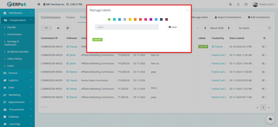
Task: Click the Label text input field
Action: [127, 27]
